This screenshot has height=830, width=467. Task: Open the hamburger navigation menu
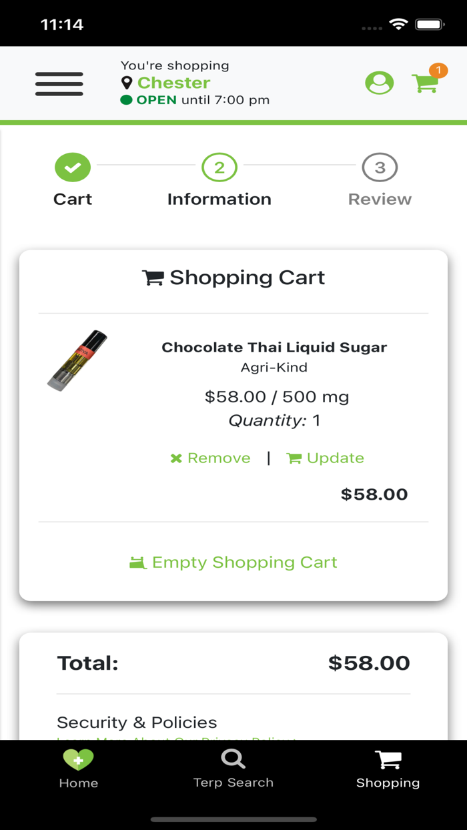click(59, 84)
